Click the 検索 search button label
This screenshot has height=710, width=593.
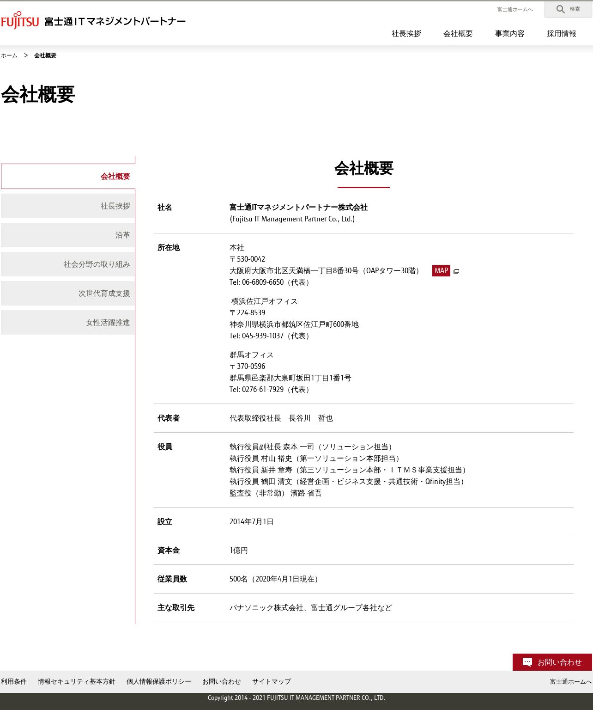click(x=575, y=9)
